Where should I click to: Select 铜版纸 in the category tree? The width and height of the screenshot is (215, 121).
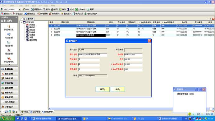(x=32, y=27)
